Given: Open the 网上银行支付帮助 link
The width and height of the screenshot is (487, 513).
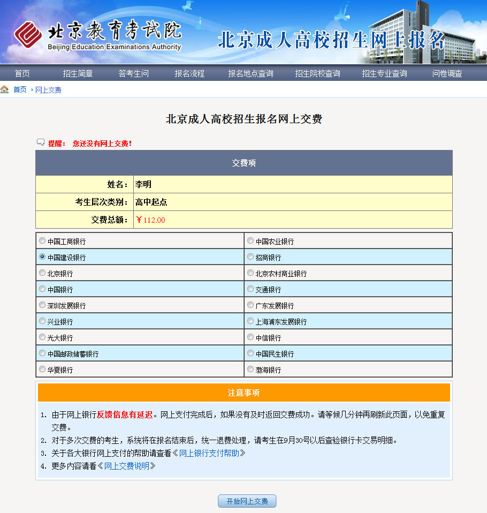Looking at the screenshot, I should point(209,453).
